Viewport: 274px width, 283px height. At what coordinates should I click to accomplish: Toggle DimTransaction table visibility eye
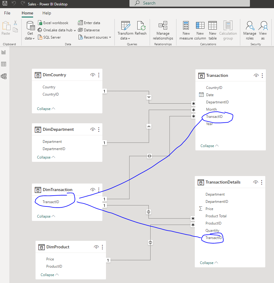point(93,190)
